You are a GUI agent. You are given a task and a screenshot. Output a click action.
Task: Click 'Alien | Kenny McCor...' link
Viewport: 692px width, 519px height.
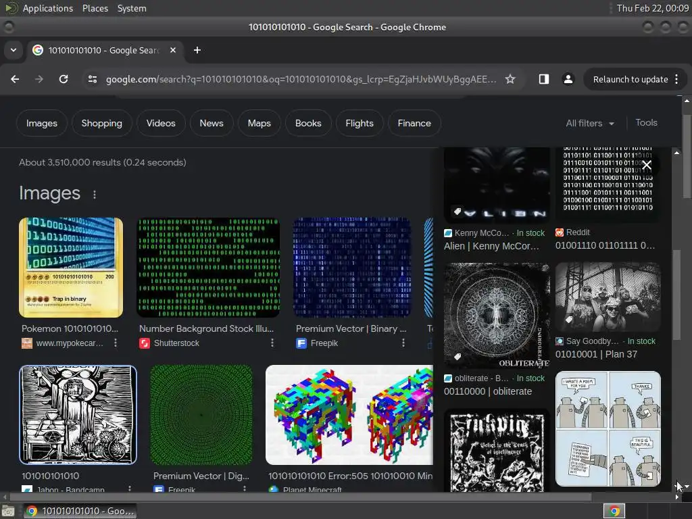(491, 246)
